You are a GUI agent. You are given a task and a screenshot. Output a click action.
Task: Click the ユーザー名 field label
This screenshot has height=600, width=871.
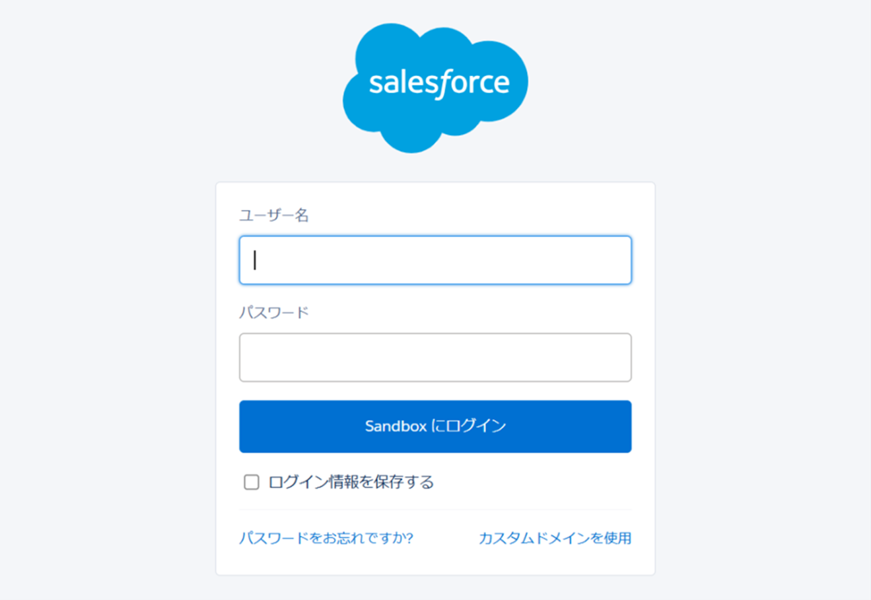(x=274, y=216)
